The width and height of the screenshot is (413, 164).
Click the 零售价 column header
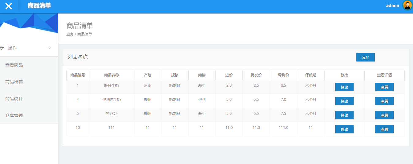[x=283, y=75]
